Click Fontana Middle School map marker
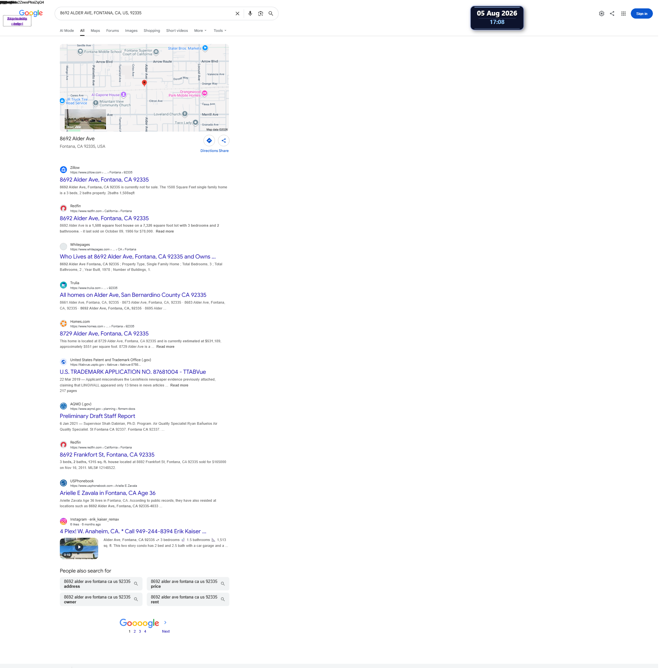The height and width of the screenshot is (668, 662). pyautogui.click(x=80, y=52)
